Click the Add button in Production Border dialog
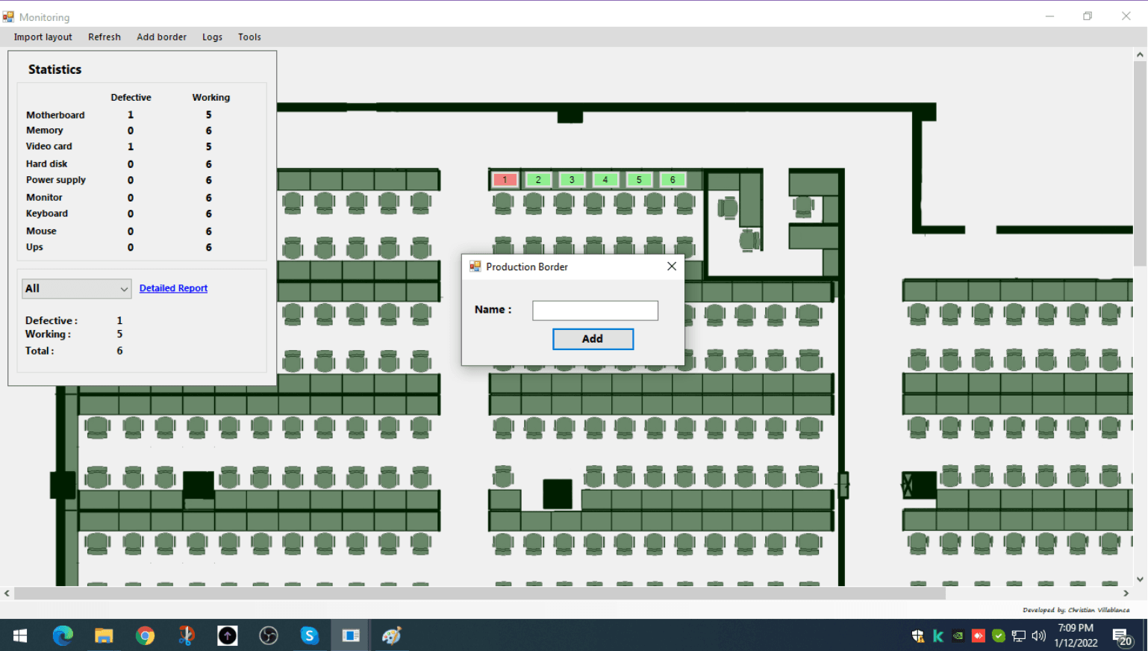1148x651 pixels. [x=592, y=338]
